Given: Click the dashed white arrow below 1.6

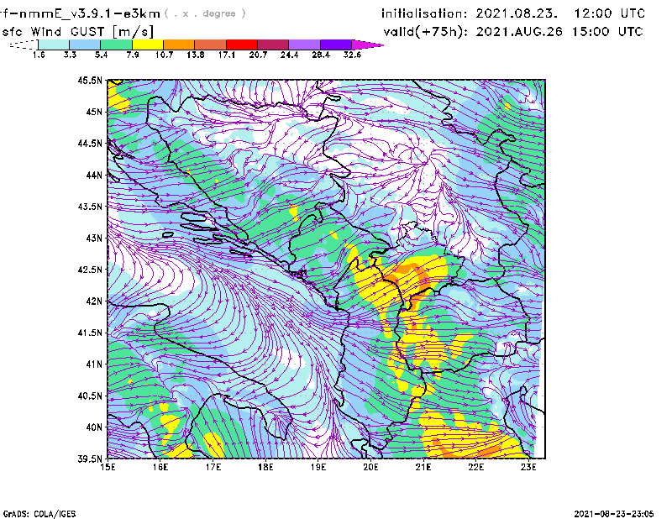Looking at the screenshot, I should pos(24,45).
